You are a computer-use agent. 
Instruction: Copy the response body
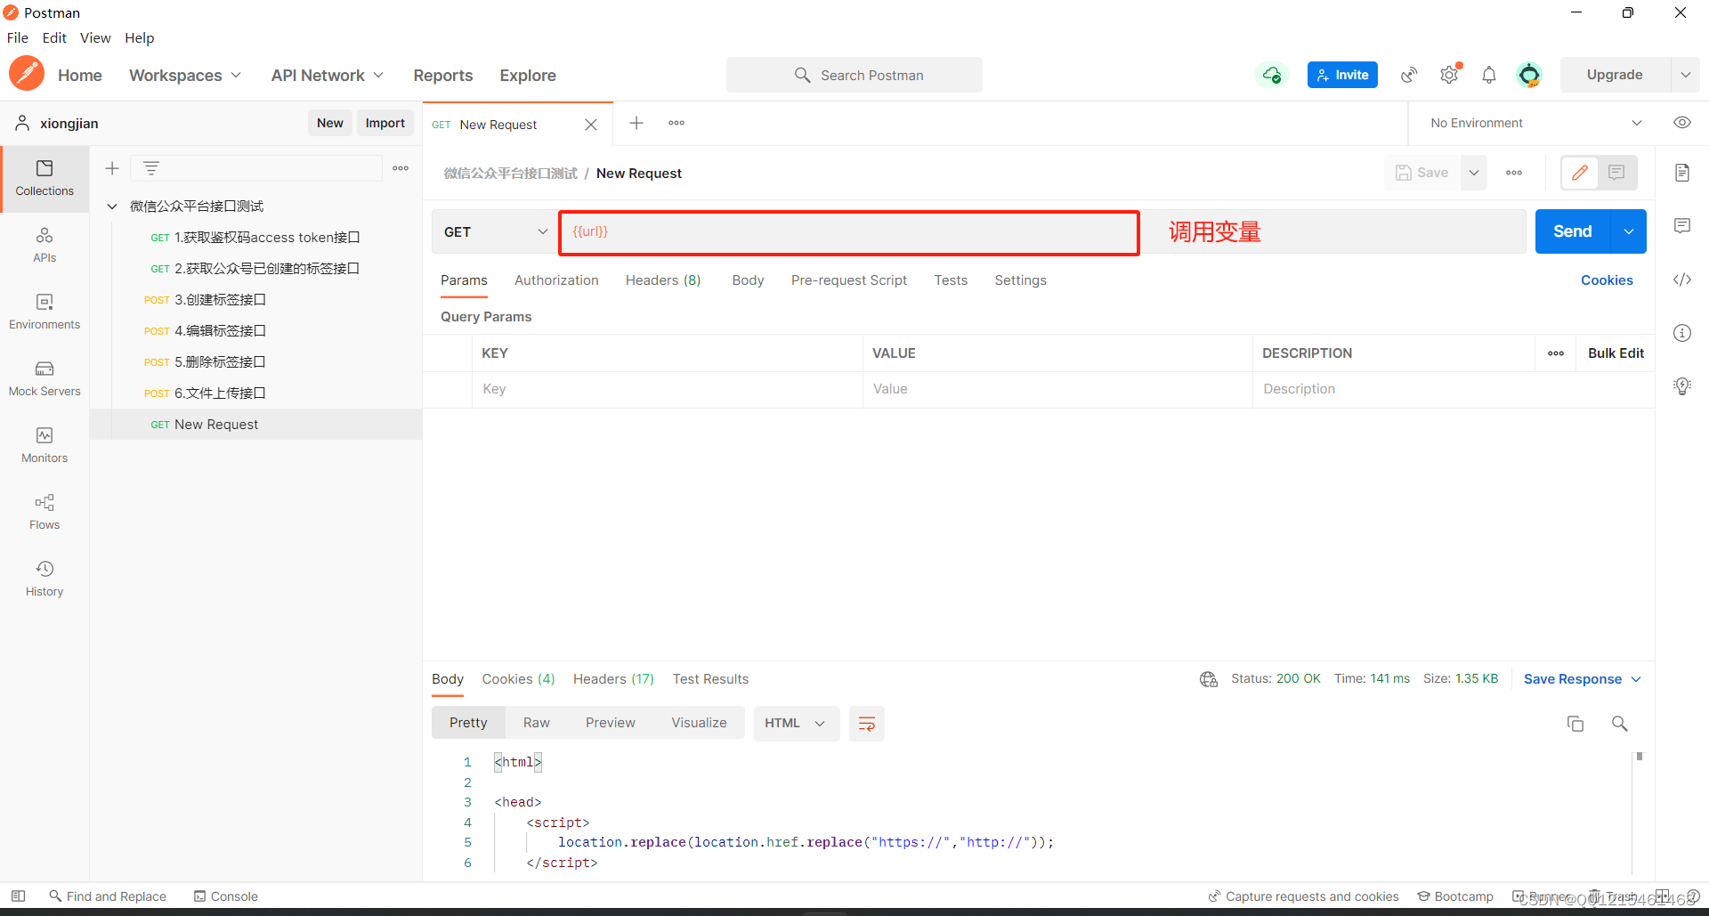1575,724
